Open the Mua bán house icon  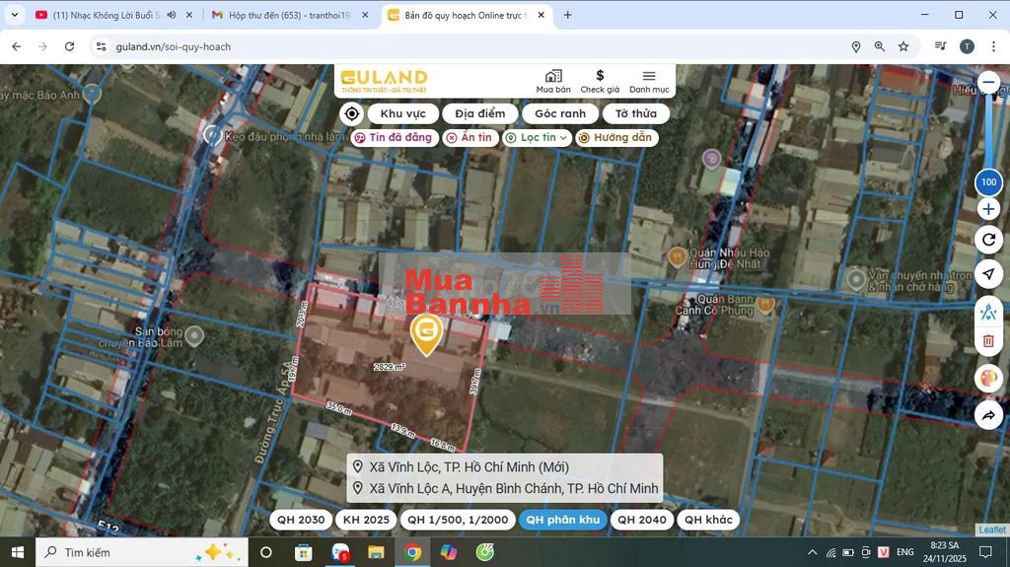[553, 77]
